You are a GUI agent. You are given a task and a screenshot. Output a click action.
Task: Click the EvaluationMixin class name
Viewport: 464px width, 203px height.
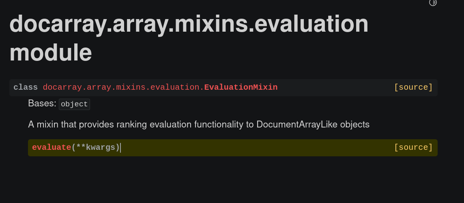click(241, 87)
